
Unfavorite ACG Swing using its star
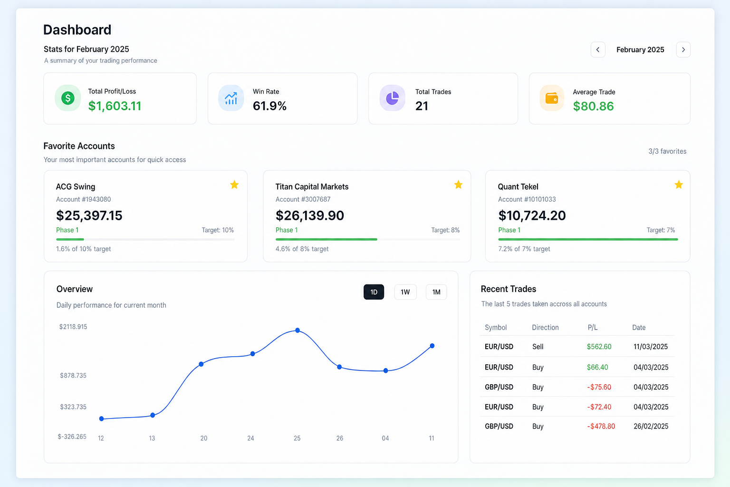pyautogui.click(x=234, y=185)
